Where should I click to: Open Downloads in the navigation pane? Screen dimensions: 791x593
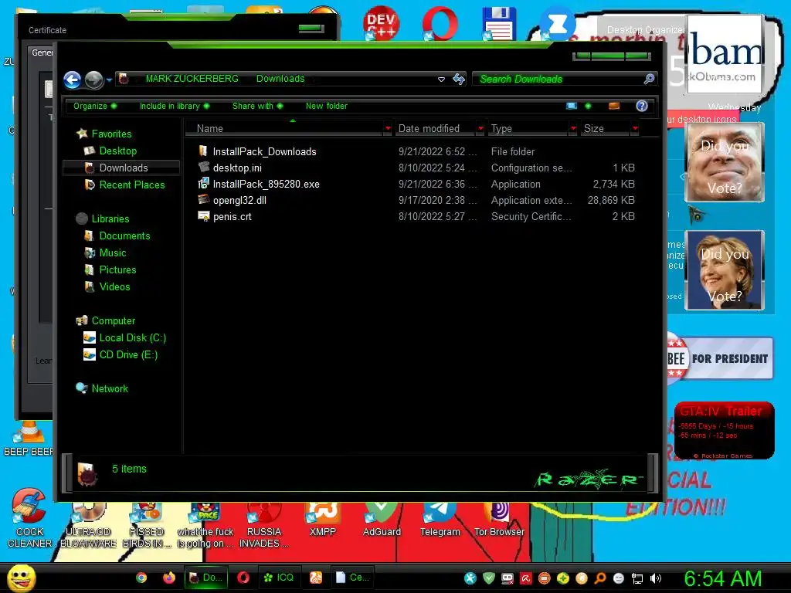coord(123,168)
